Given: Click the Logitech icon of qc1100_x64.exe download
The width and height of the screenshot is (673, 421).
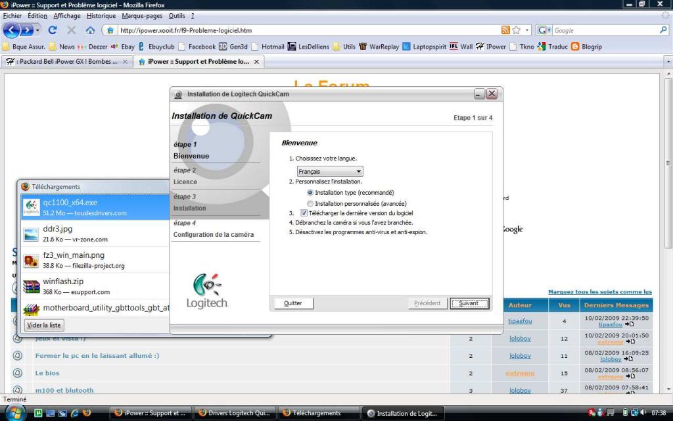Looking at the screenshot, I should pos(31,207).
